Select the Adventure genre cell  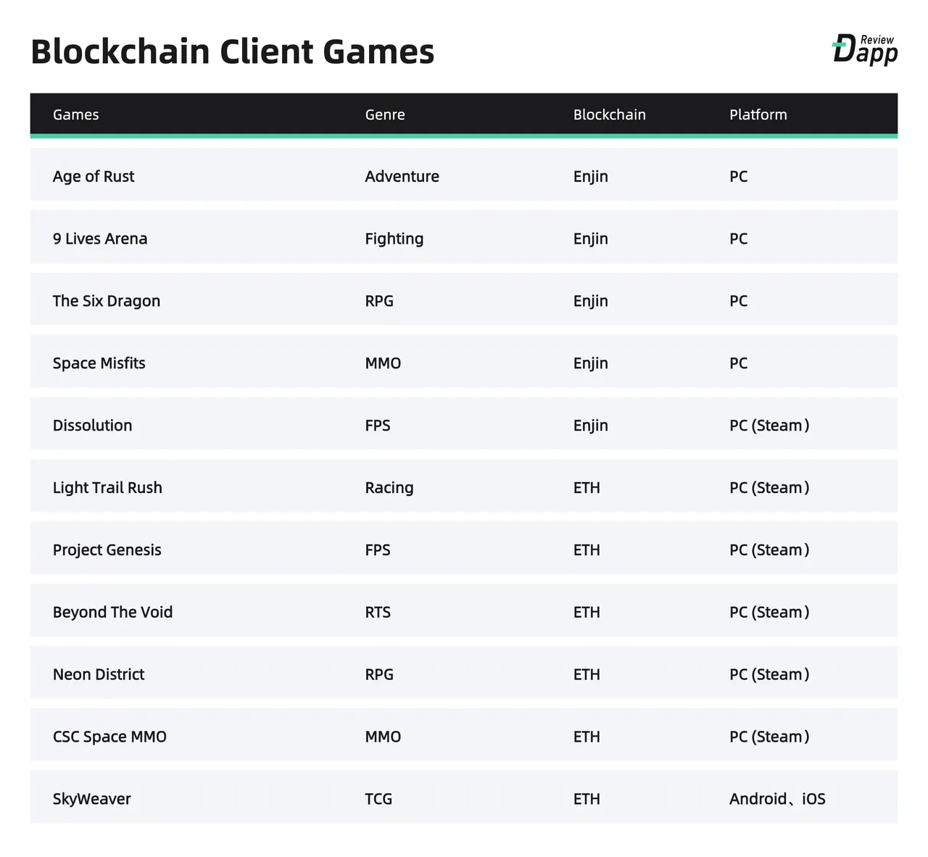(x=402, y=176)
